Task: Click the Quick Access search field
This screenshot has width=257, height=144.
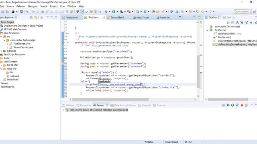Action: tap(241, 12)
